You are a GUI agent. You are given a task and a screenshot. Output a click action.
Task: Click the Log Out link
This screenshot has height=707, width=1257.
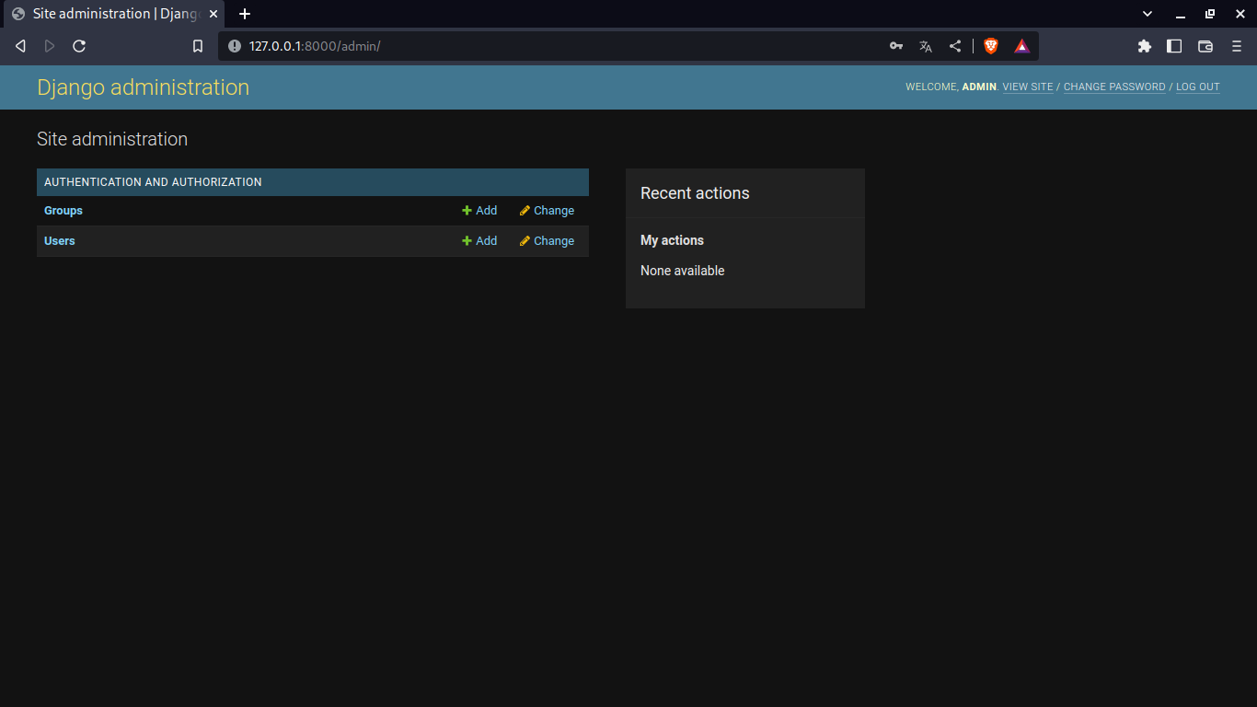pyautogui.click(x=1198, y=87)
